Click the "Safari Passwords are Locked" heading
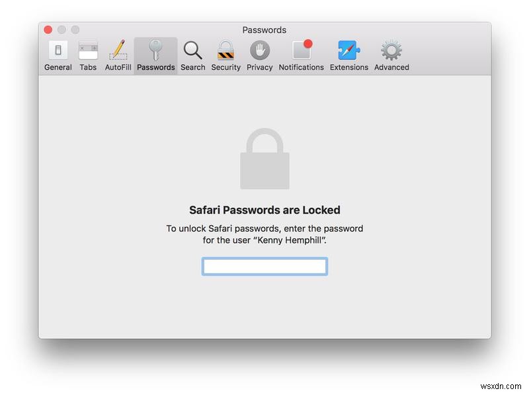Viewport: 529px width, 393px height. [264, 210]
